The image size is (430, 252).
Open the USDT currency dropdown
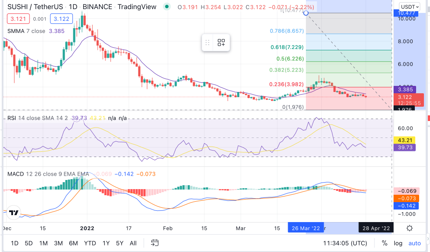[x=410, y=7]
